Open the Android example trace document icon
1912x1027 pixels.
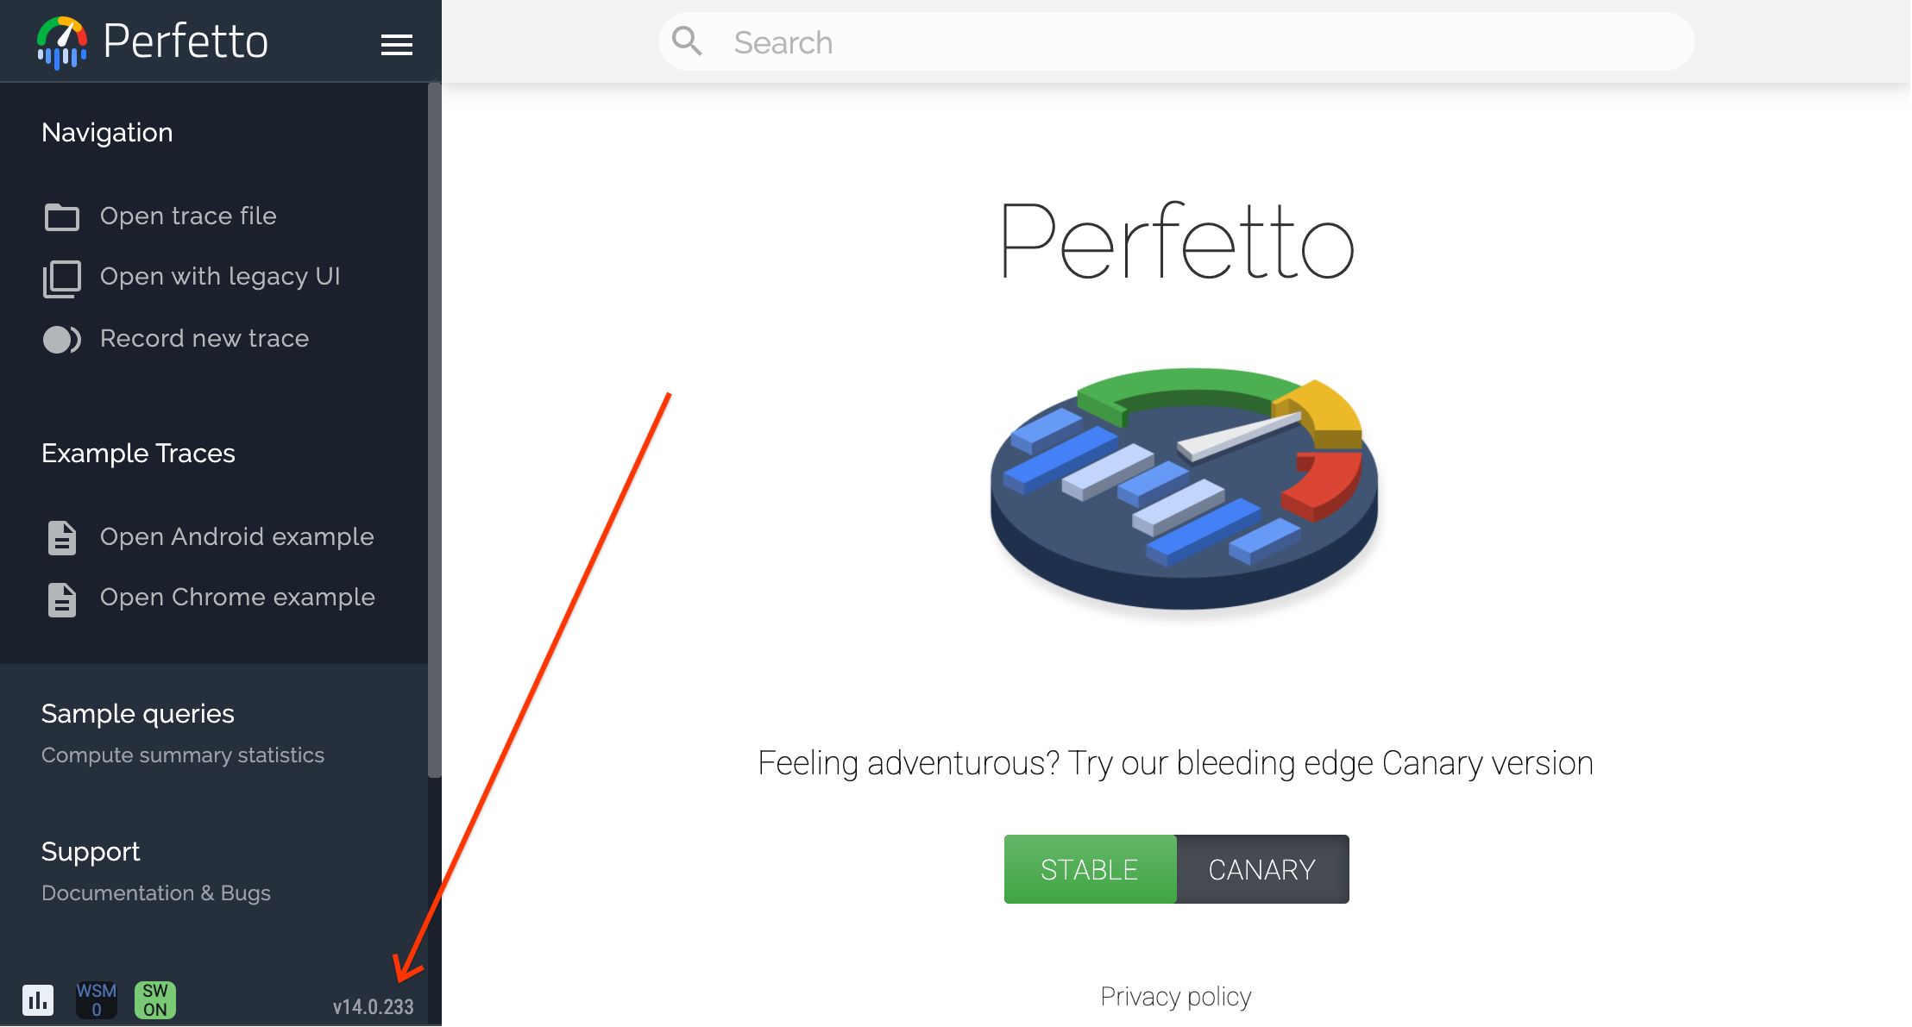[x=60, y=536]
